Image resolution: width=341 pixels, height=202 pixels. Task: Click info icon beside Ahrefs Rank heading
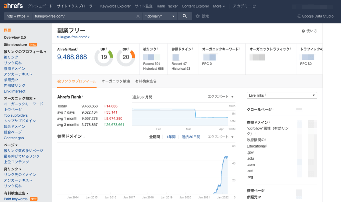tap(83, 96)
